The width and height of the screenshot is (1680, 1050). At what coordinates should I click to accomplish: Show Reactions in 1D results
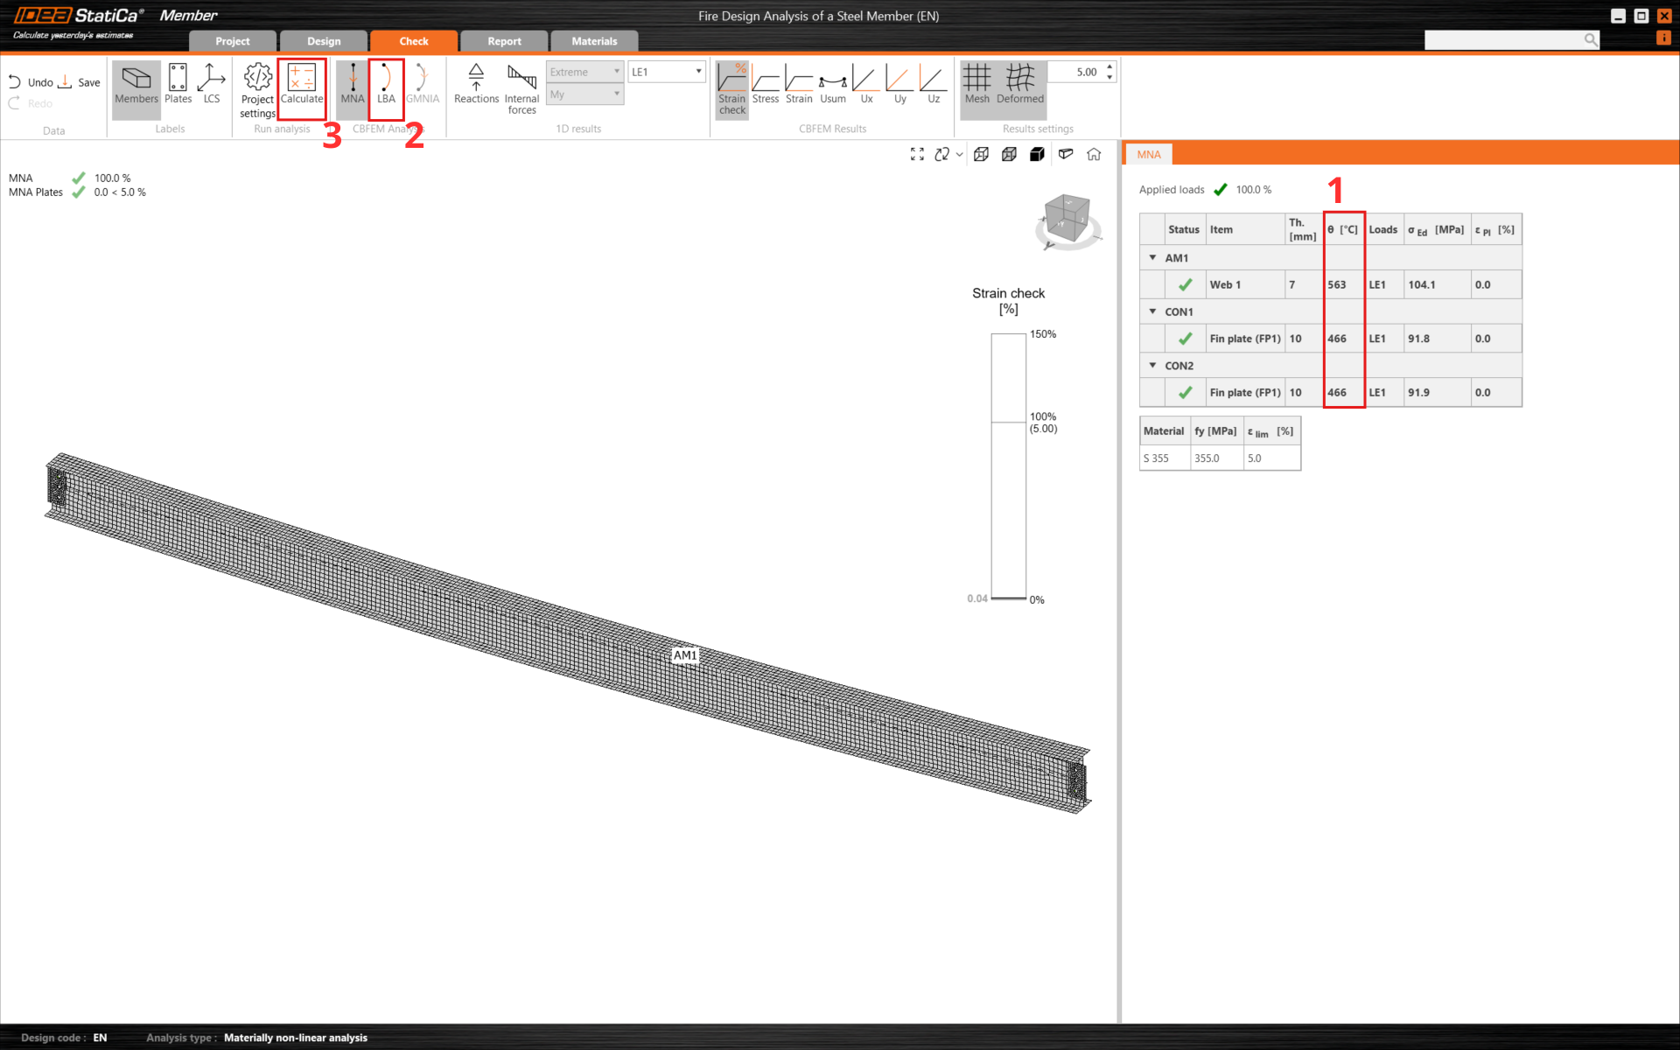pyautogui.click(x=476, y=85)
